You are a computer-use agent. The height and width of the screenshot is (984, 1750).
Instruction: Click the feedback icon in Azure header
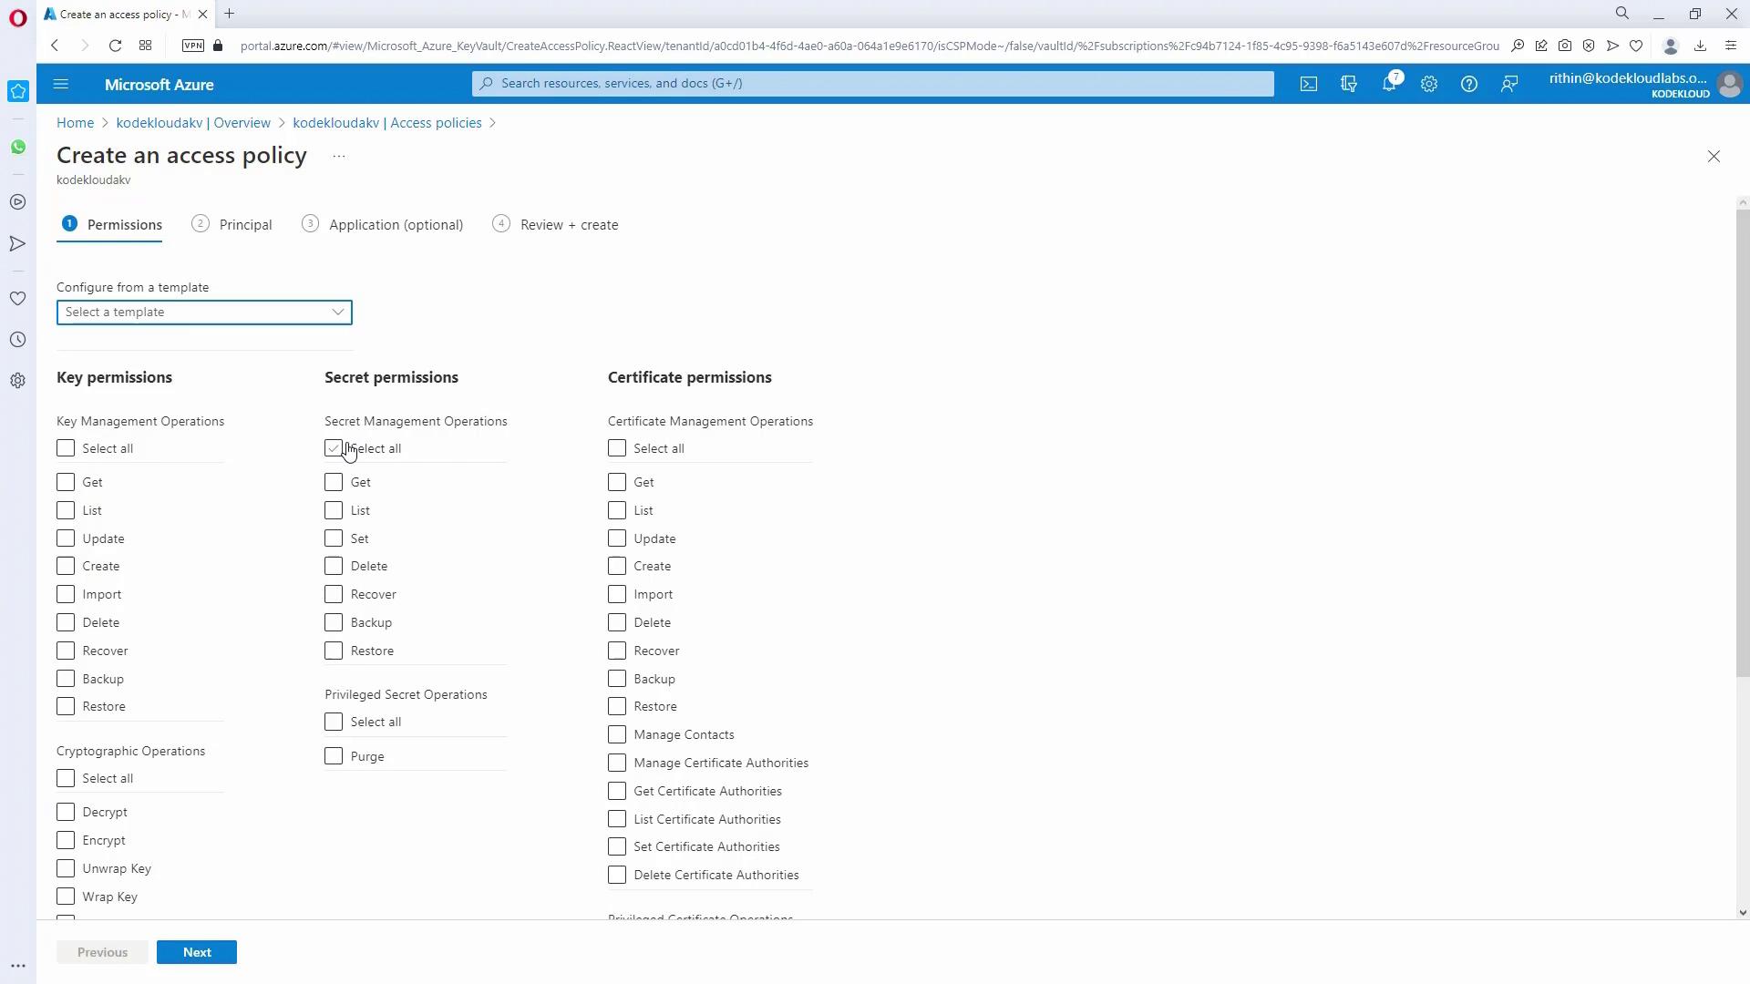pyautogui.click(x=1509, y=84)
